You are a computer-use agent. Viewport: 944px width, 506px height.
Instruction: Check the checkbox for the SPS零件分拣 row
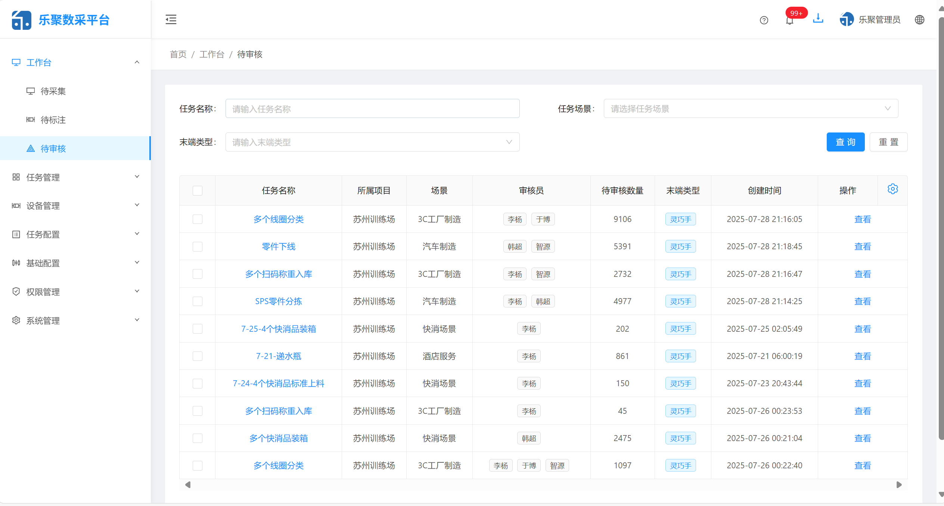click(x=198, y=301)
